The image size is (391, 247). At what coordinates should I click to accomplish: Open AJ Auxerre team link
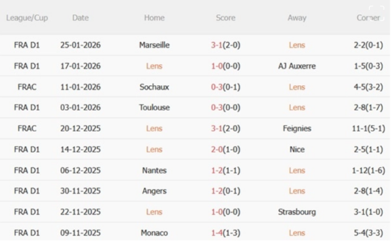tap(297, 66)
